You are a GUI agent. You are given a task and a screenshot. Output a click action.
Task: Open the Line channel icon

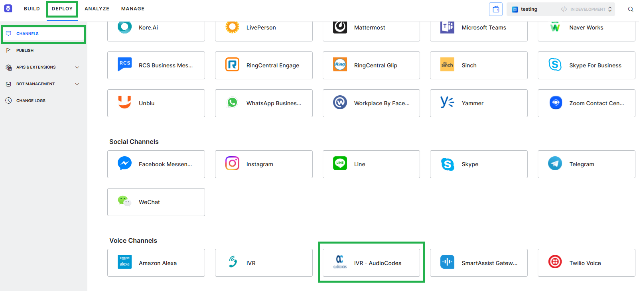[x=340, y=163]
